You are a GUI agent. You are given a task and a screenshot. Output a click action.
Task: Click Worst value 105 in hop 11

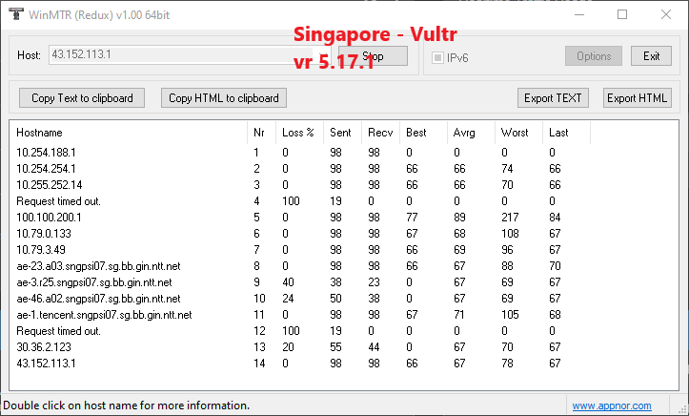[x=510, y=315]
